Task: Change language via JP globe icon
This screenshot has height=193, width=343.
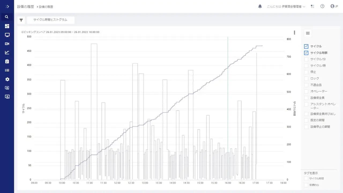Action: [334, 6]
